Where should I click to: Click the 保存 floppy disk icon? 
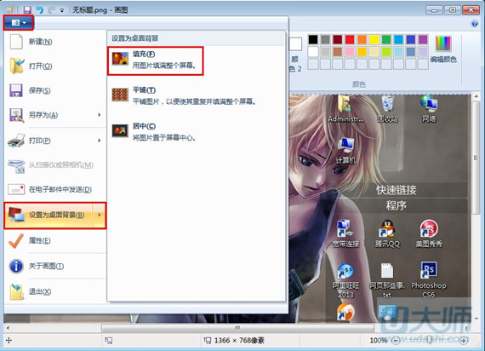[x=16, y=90]
